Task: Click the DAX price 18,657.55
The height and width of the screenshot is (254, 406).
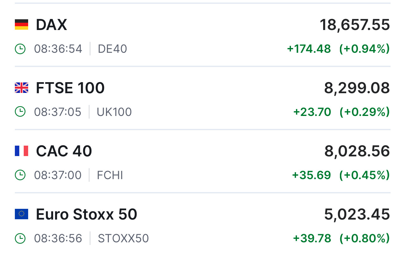Action: [x=355, y=25]
